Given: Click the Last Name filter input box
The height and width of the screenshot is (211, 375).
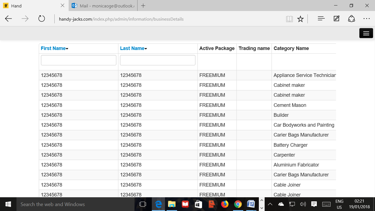Looking at the screenshot, I should (158, 60).
